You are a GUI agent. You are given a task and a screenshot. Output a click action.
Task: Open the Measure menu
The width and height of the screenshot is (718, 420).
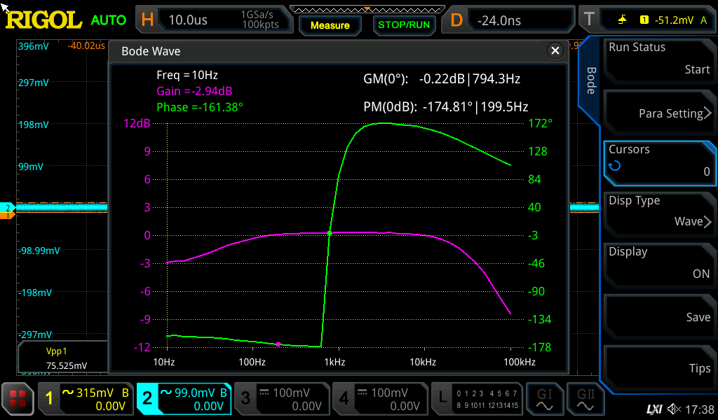pyautogui.click(x=330, y=25)
